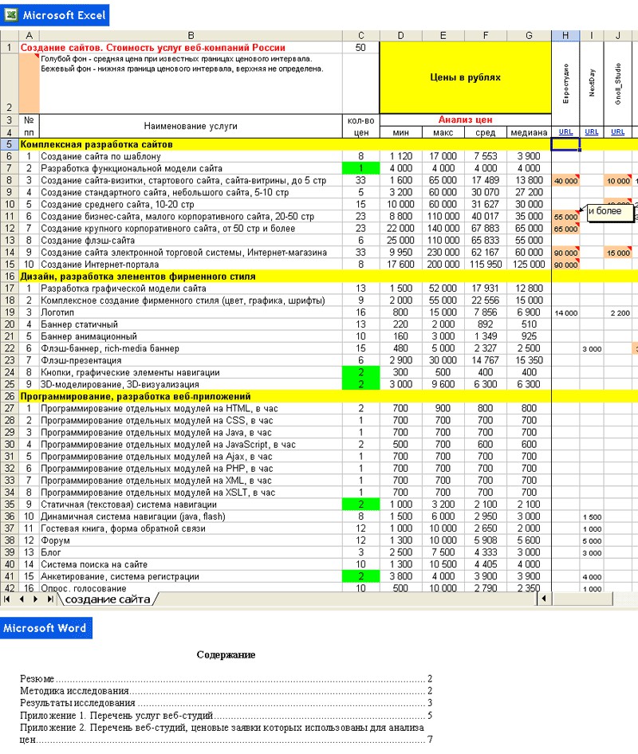Click 'Анализ цен' header cell
Screen dimensions: 638x754
tap(465, 120)
